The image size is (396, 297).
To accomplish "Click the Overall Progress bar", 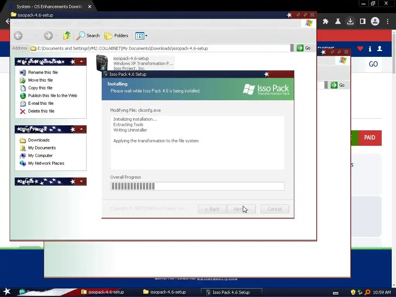I will click(198, 186).
